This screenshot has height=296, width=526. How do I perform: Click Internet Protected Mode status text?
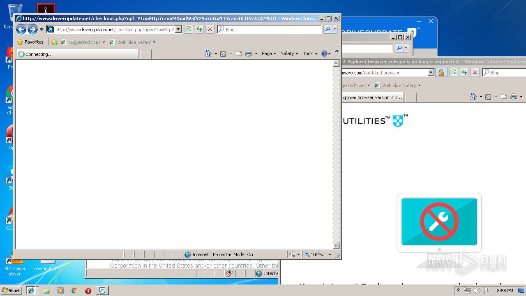222,254
